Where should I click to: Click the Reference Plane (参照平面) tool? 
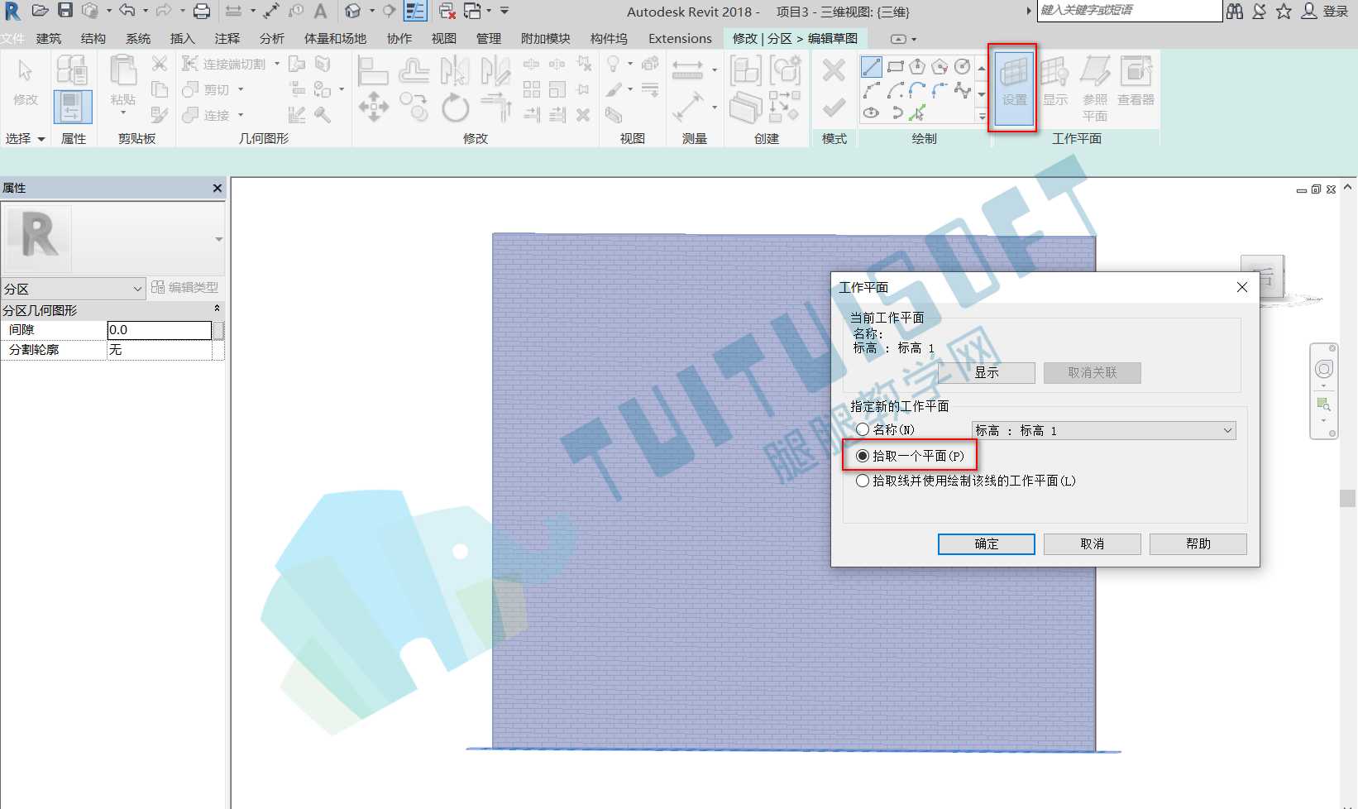pyautogui.click(x=1095, y=89)
